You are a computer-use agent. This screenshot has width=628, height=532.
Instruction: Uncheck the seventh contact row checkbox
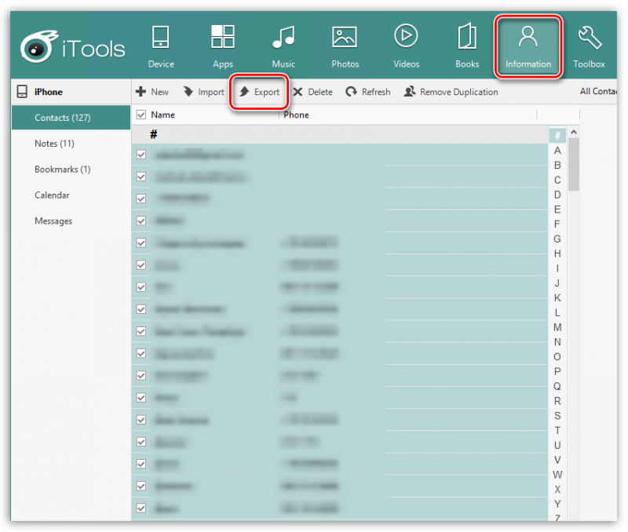(141, 287)
